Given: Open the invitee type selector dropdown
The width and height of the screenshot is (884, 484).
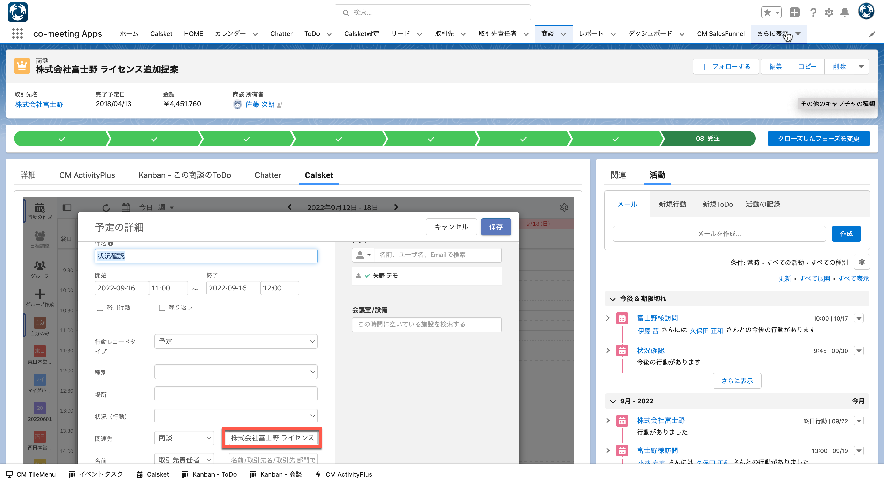Looking at the screenshot, I should point(363,255).
